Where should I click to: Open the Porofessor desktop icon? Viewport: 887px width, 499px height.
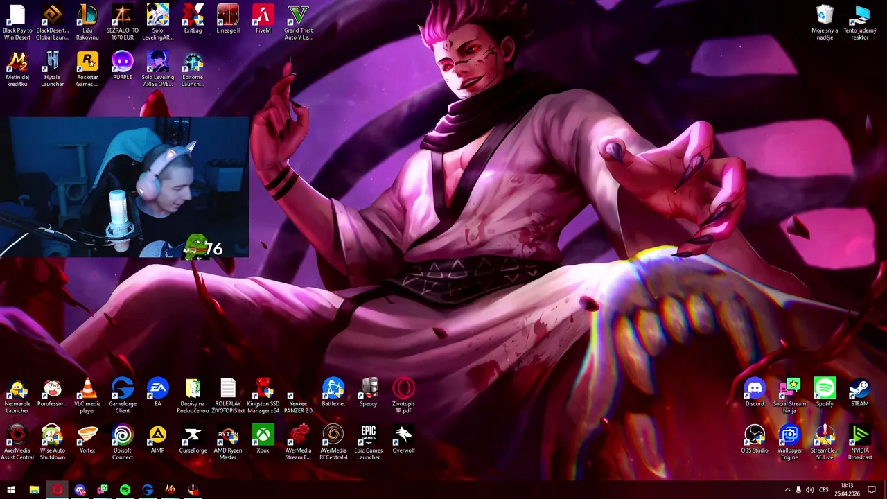53,392
